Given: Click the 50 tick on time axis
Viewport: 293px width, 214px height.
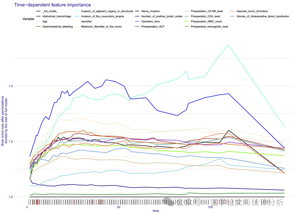Looking at the screenshot, I should pos(119,207).
